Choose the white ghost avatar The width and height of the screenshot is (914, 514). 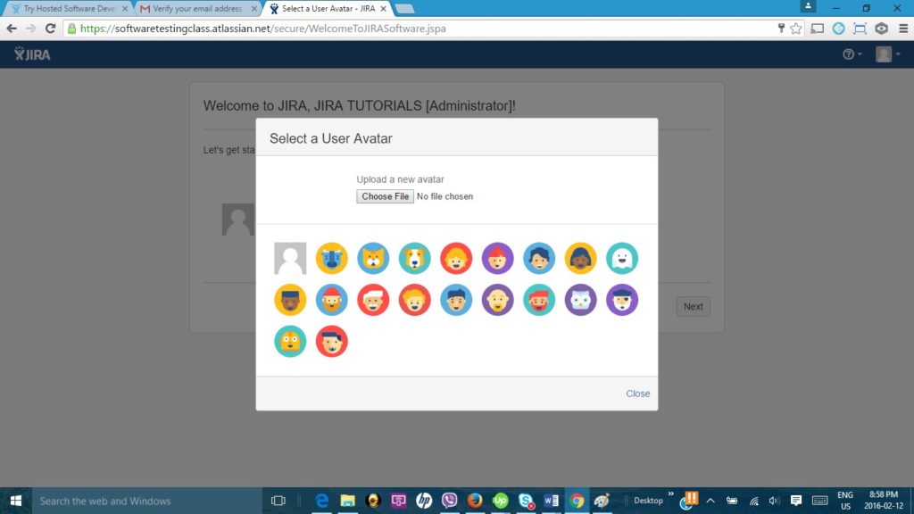(622, 258)
